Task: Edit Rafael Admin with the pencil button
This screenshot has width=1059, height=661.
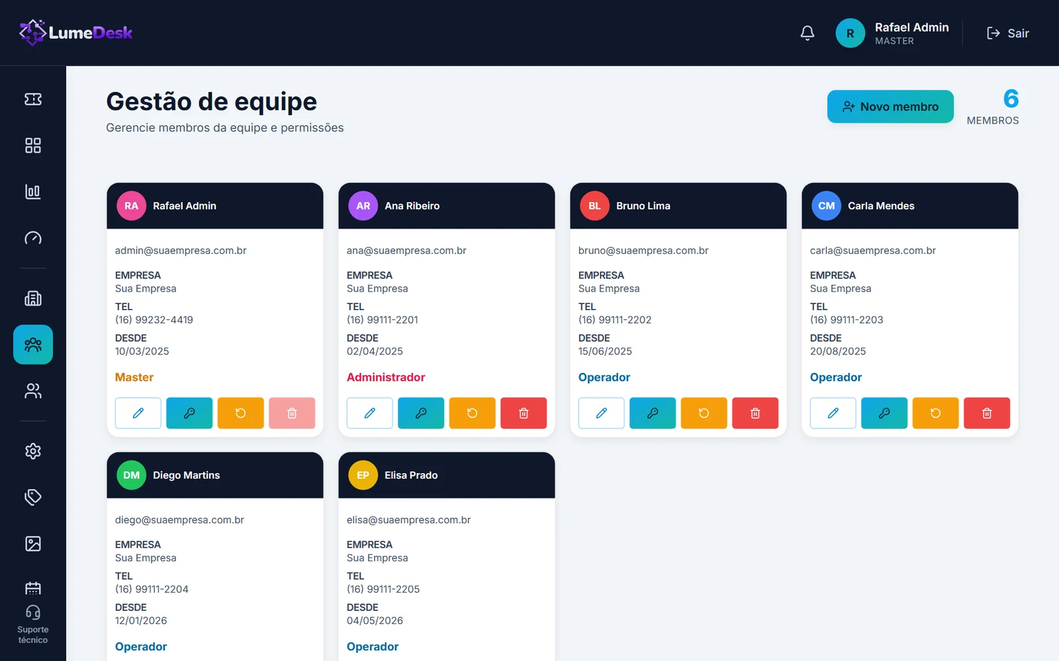Action: pos(138,413)
